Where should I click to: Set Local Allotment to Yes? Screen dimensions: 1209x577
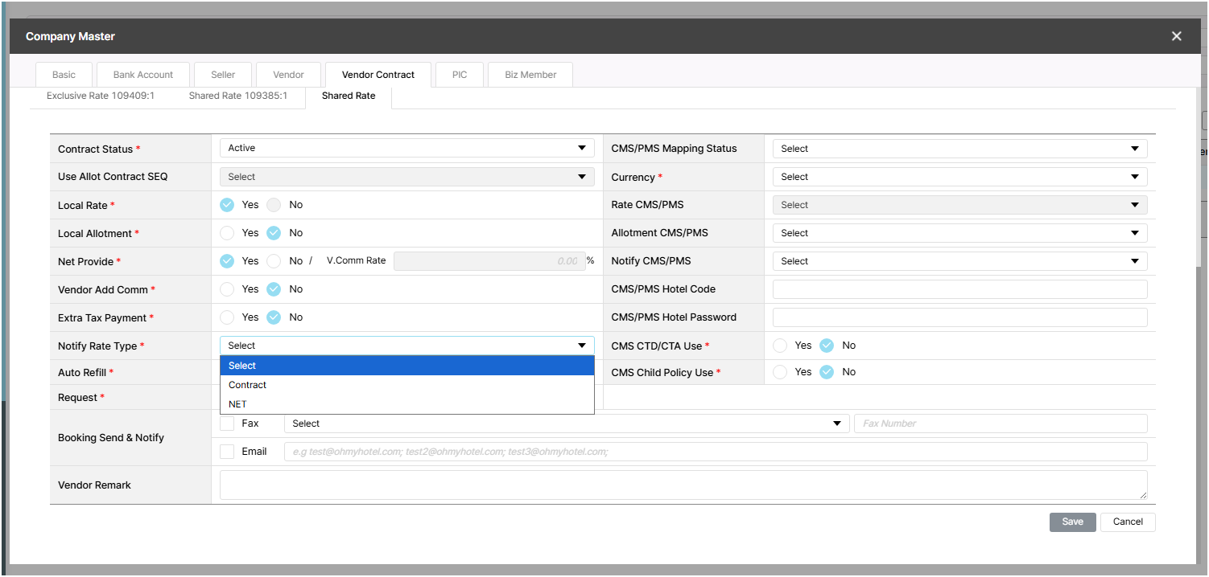pos(227,233)
